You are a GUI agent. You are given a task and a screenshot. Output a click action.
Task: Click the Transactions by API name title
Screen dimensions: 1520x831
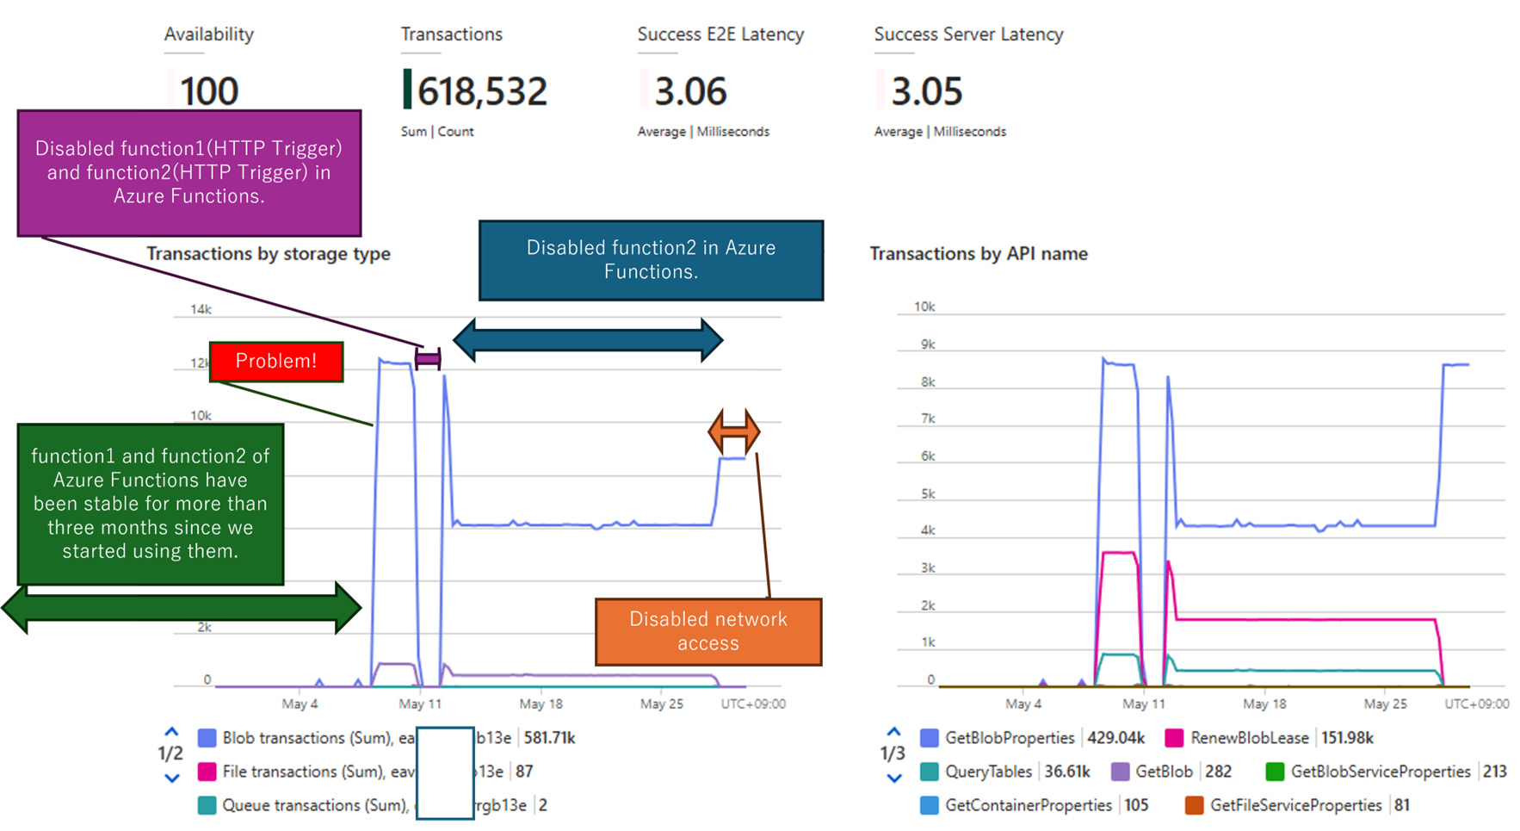(979, 254)
